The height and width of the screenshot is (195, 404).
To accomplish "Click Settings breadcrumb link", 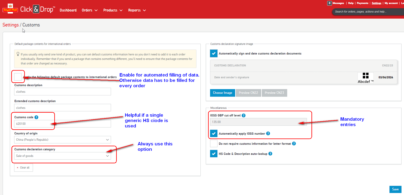I will [11, 25].
